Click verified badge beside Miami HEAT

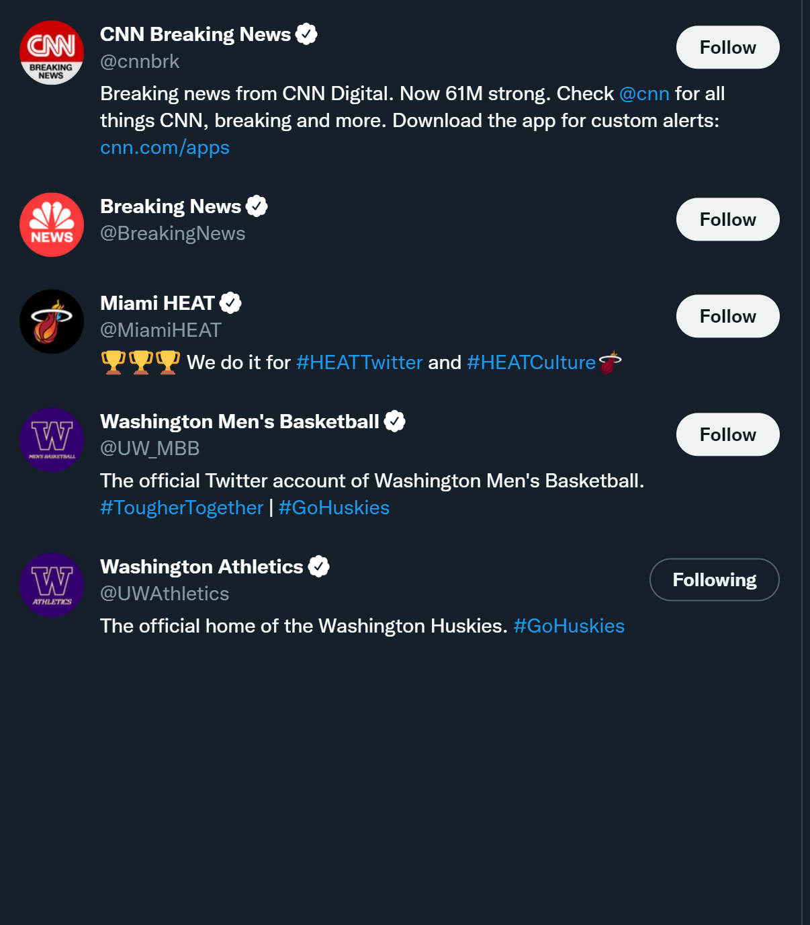click(230, 303)
